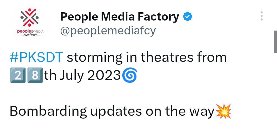Click the red logo graphic in the avatar
Screen dimensions: 277x134
pyautogui.click(x=30, y=17)
